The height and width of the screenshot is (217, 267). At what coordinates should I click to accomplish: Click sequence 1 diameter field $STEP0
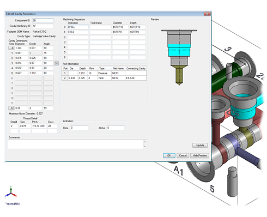click(x=120, y=32)
